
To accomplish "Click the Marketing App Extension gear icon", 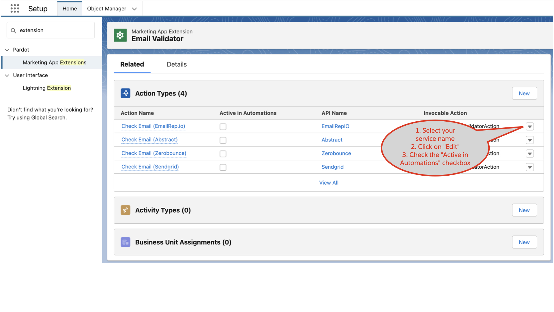I will tap(120, 35).
